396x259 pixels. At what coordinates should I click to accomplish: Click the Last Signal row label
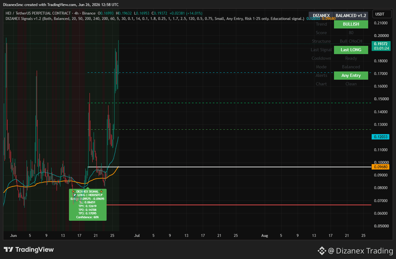click(321, 50)
